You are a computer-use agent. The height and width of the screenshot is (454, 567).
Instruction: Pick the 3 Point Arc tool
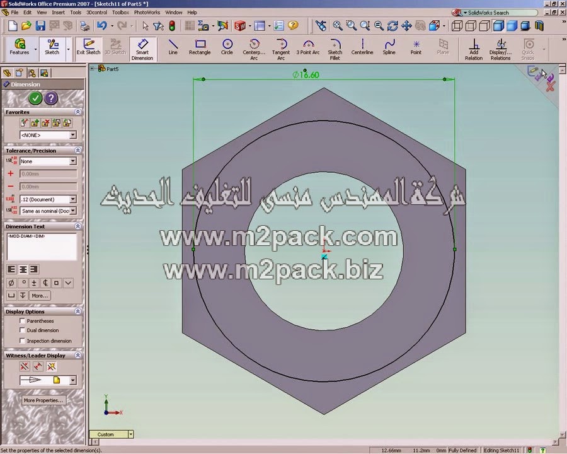308,47
